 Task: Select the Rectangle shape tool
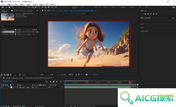[x=33, y=7]
